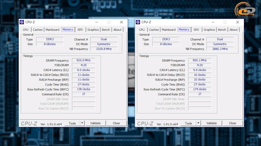
Task: Switch to Caches tab in right CPU-Z window
Action: tap(154, 30)
